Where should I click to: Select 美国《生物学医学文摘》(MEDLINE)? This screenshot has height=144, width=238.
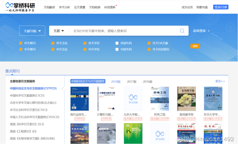click(32, 139)
